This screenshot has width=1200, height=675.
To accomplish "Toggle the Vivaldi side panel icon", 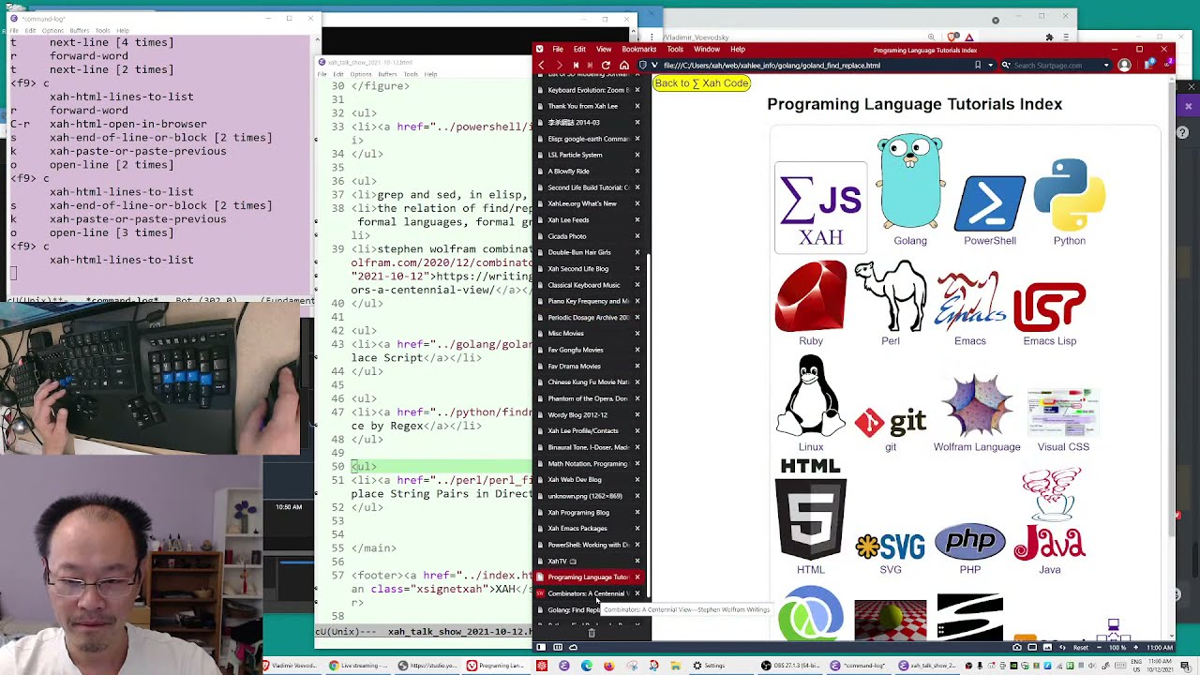I will point(541,647).
